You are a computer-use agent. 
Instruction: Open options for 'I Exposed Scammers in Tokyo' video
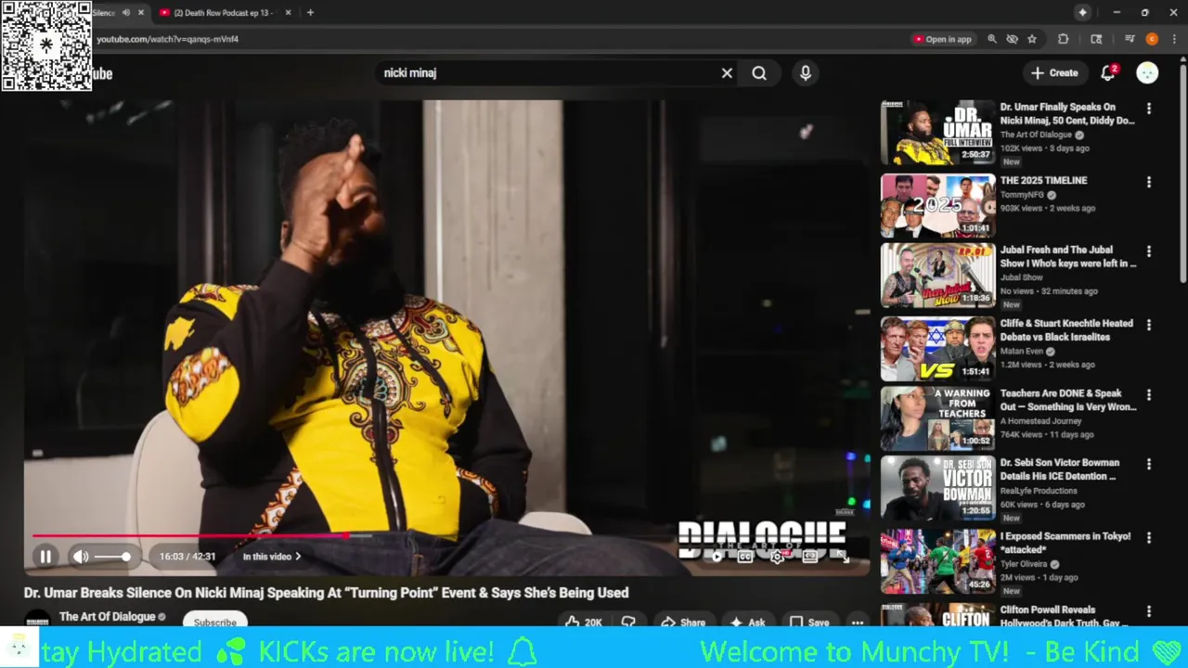point(1149,538)
